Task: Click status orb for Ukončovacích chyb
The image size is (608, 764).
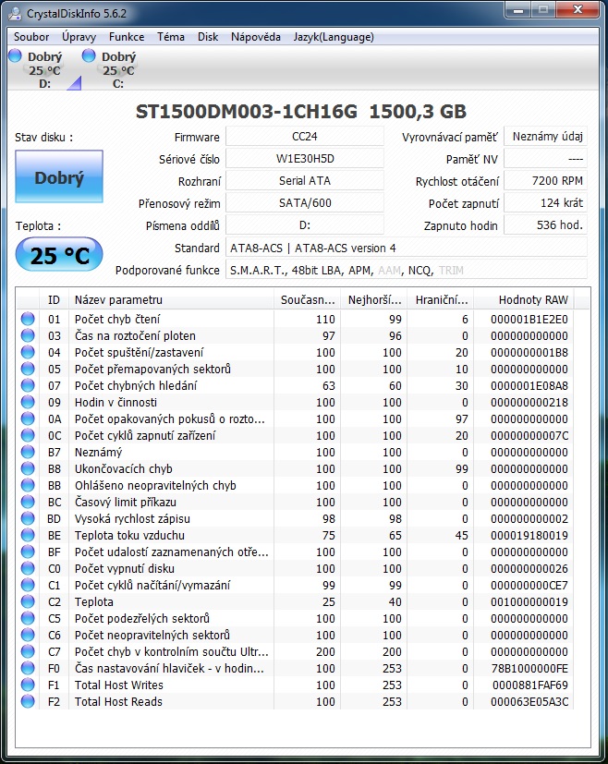Action: [28, 468]
